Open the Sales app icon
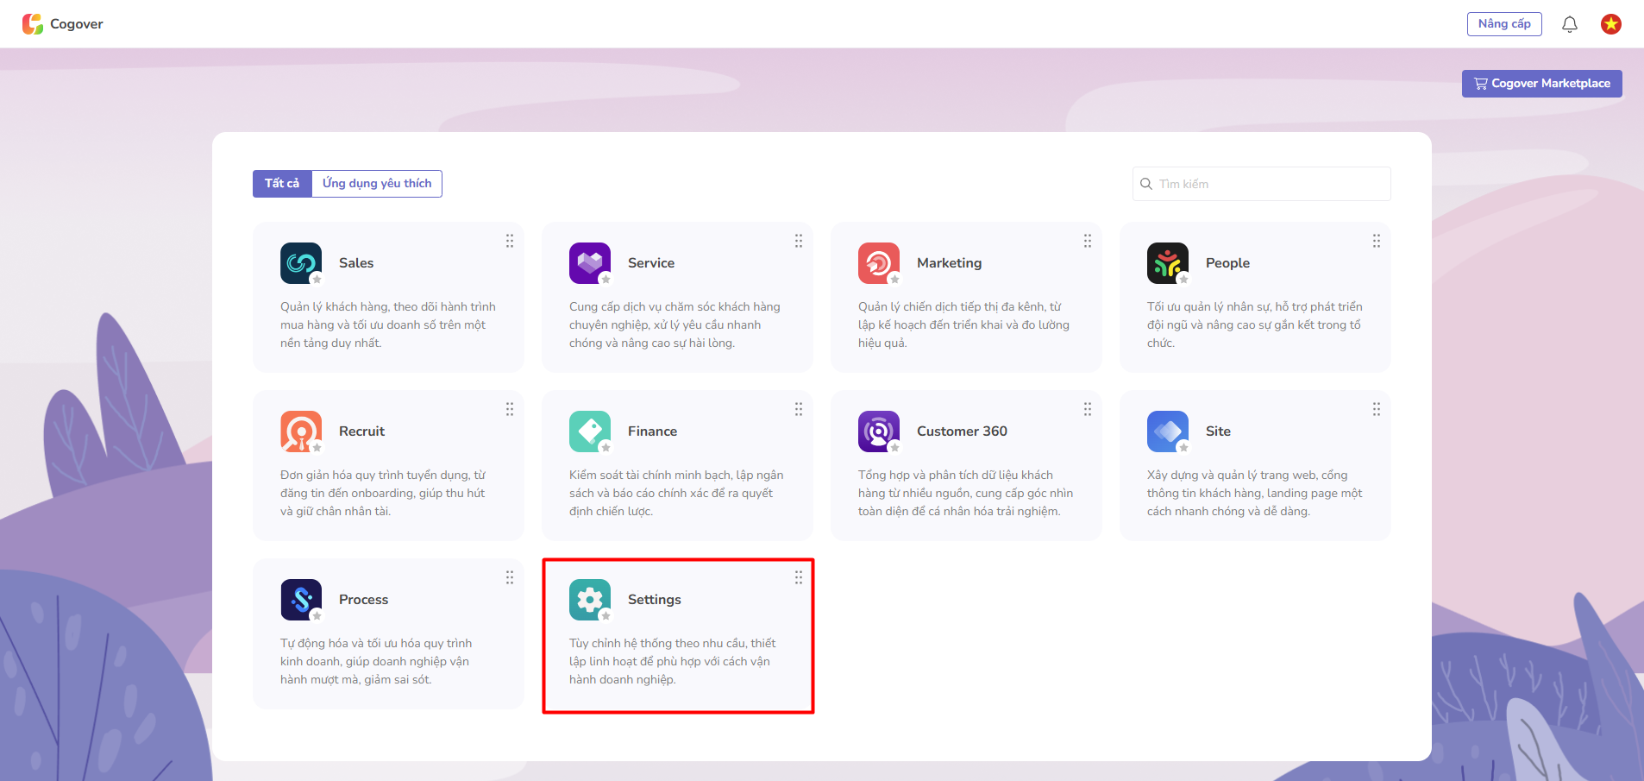Screen dimensions: 1644x781 [301, 263]
